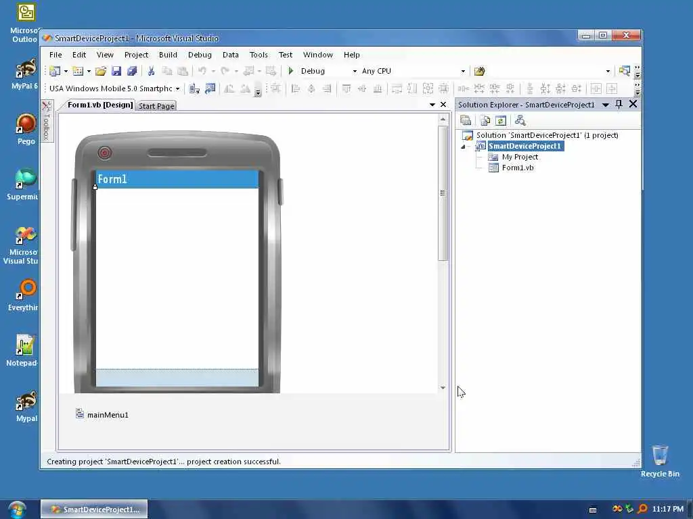This screenshot has height=519, width=693.
Task: Open the Recycle Bin desktop icon
Action: coord(660,461)
